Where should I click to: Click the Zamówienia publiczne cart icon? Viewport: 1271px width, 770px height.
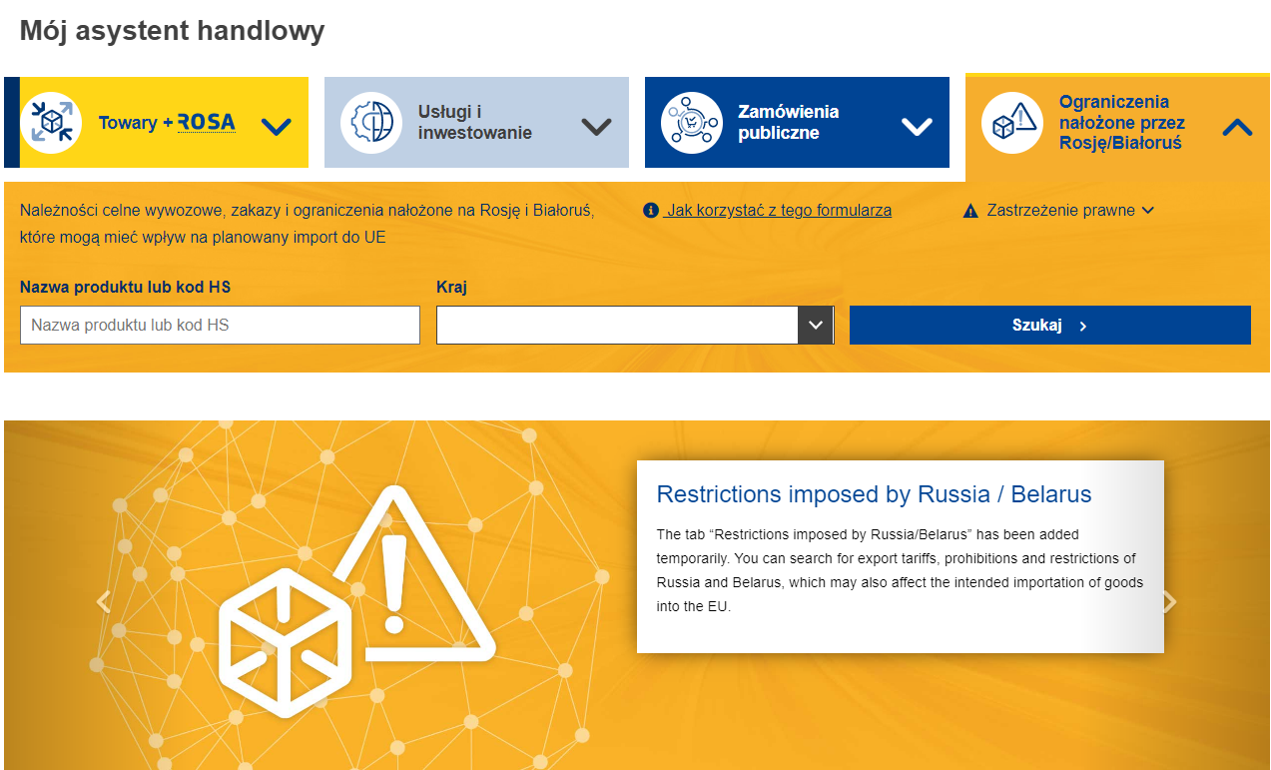(x=691, y=123)
